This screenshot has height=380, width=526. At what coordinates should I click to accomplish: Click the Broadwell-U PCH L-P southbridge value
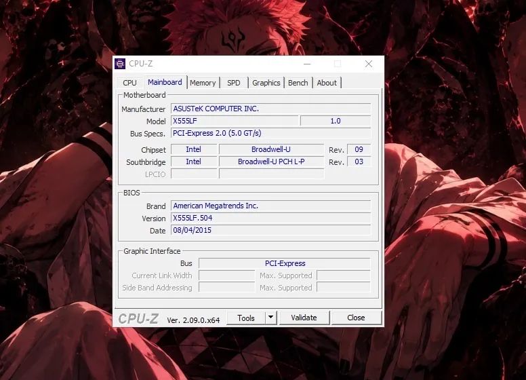pos(271,161)
